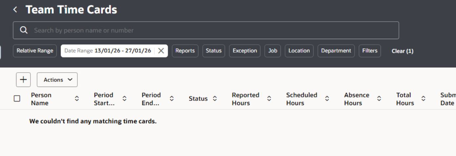Image resolution: width=456 pixels, height=156 pixels.
Task: Open the Relative Range filter
Action: pos(35,51)
